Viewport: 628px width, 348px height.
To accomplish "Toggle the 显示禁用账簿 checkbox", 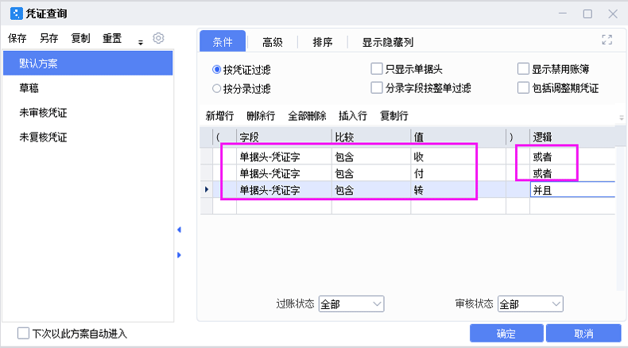I will [x=523, y=69].
